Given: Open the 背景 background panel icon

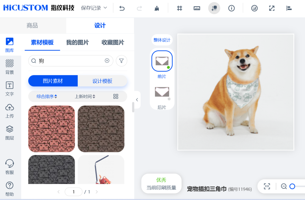Looking at the screenshot, I should [10, 66].
